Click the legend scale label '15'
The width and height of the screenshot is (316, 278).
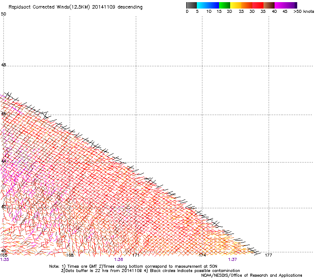[x=219, y=12]
